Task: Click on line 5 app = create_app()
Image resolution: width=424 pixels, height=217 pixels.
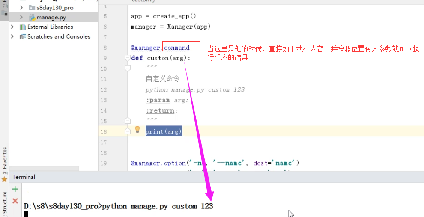Action: tap(163, 16)
